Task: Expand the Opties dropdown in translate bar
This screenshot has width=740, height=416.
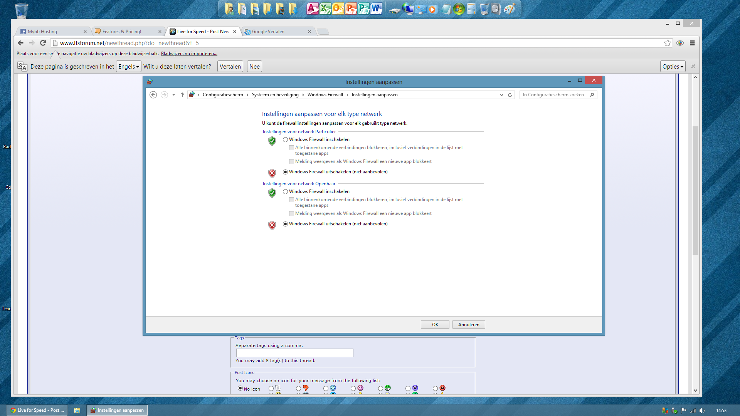Action: [672, 67]
